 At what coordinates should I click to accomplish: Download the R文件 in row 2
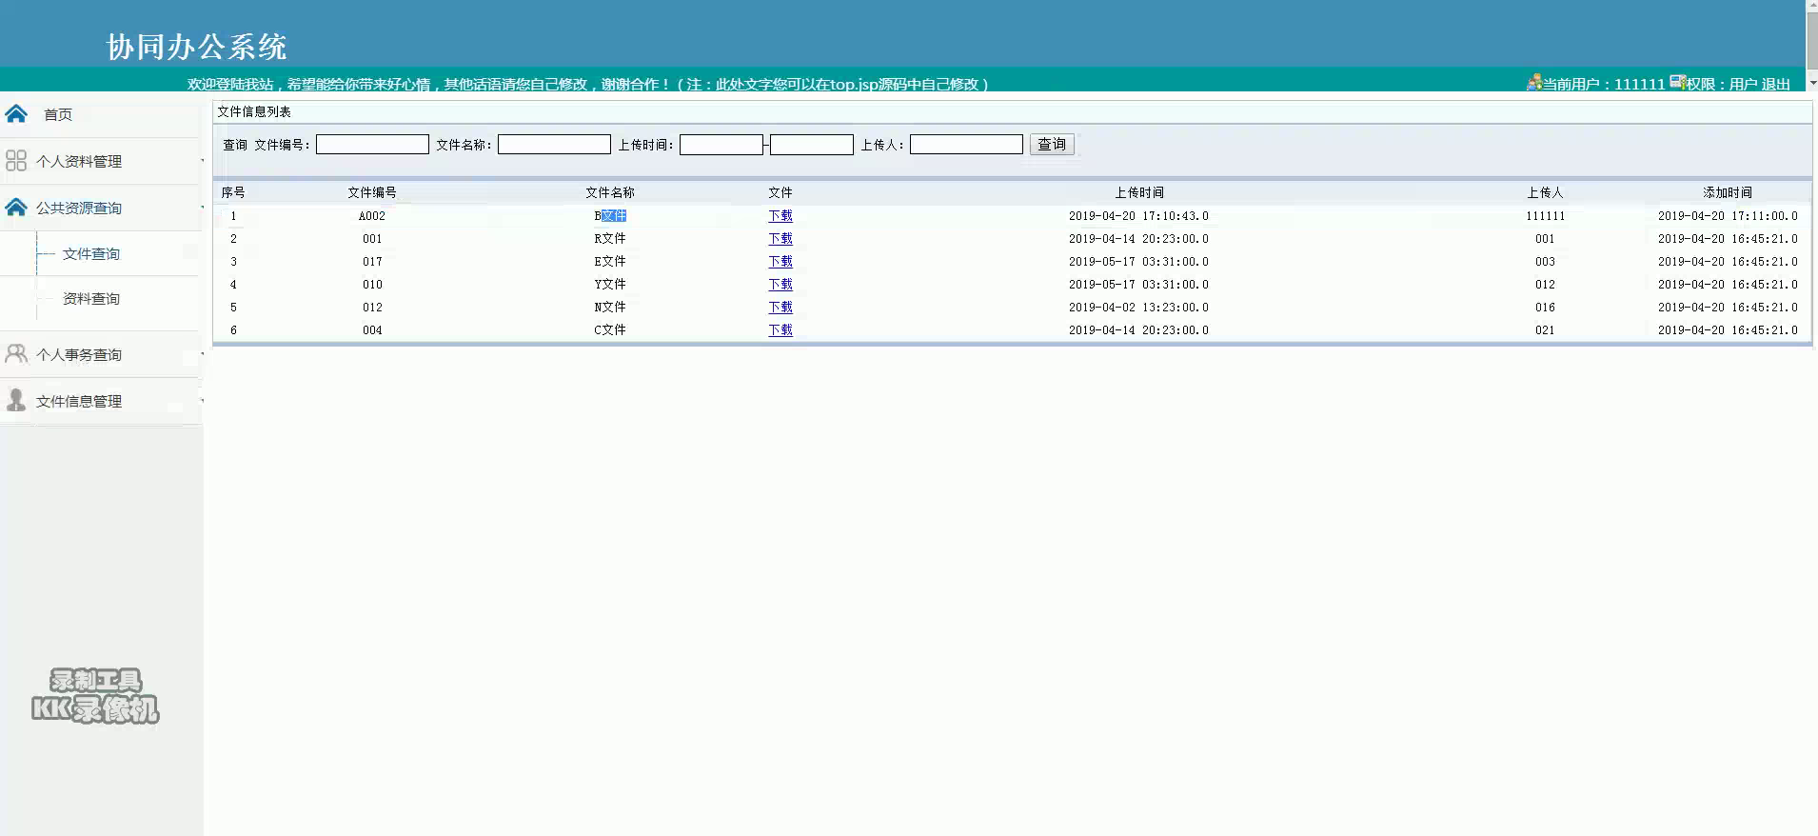[x=781, y=239]
